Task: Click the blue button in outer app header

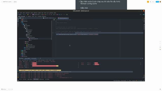Action: coord(157,2)
